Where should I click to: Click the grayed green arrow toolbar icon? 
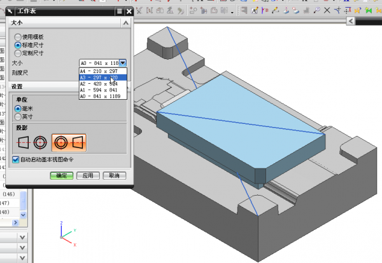point(181,10)
